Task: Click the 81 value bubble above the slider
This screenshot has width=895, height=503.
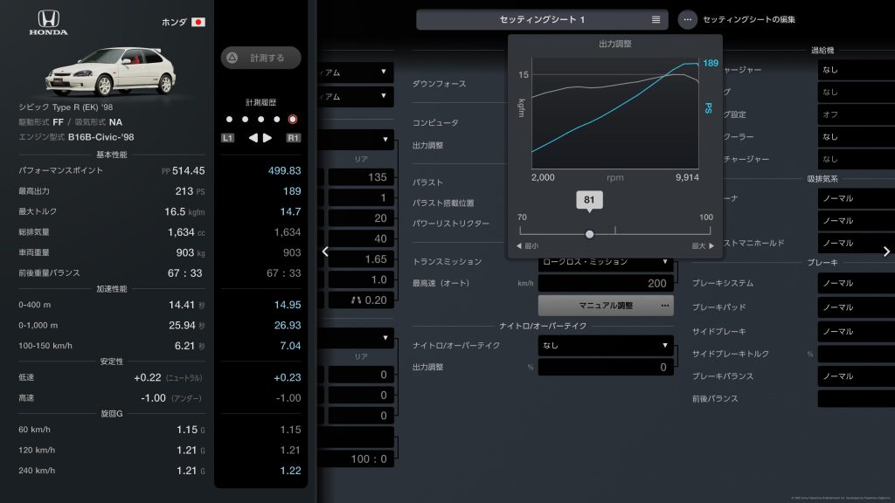Action: (589, 200)
